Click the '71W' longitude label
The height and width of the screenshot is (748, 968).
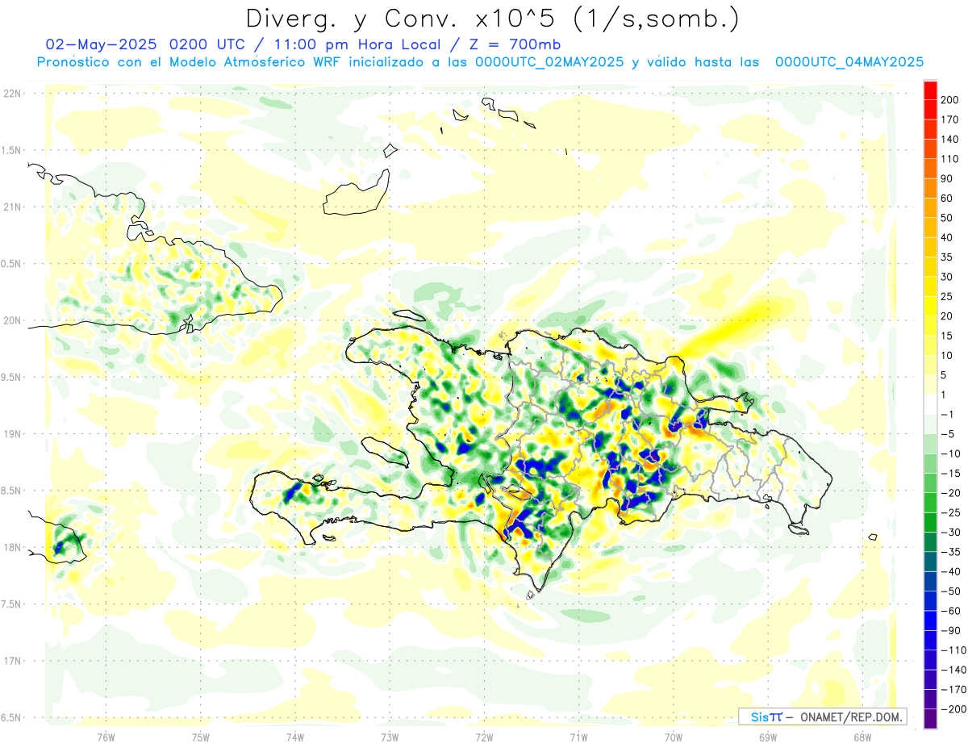point(578,737)
